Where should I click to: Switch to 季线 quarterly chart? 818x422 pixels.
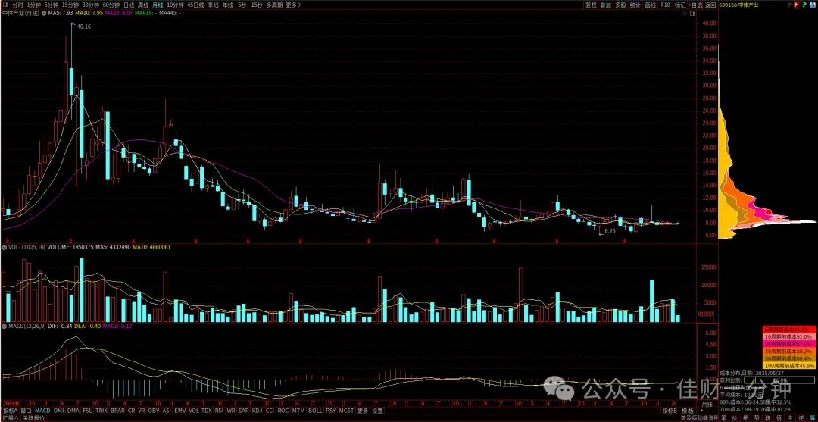pos(213,5)
